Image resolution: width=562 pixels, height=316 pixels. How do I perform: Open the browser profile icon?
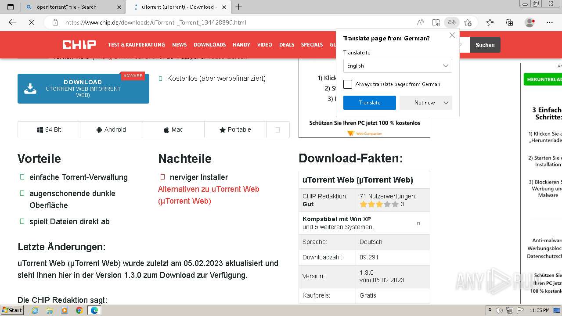click(530, 22)
